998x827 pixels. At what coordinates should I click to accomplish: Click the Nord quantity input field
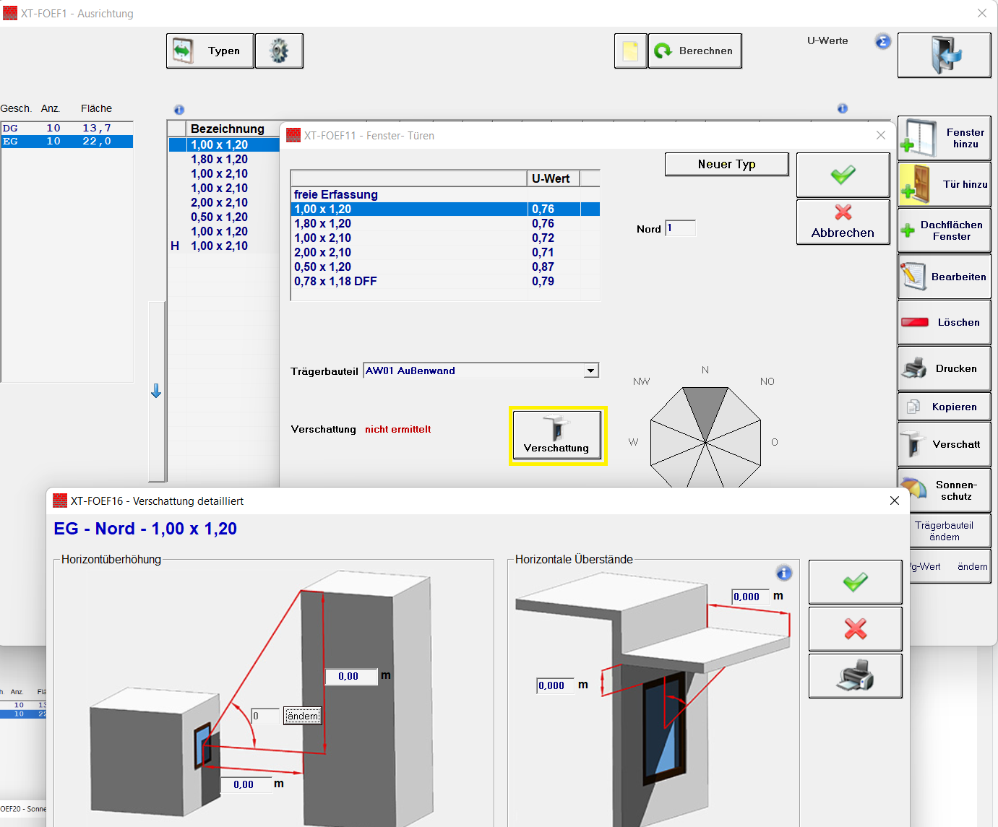click(680, 228)
